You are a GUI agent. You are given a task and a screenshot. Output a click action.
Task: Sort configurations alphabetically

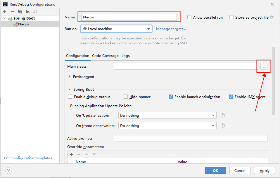(35, 12)
